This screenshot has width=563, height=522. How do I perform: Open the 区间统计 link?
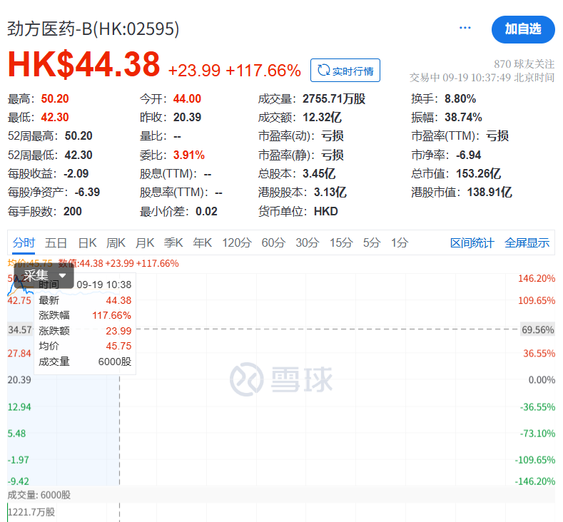tap(472, 243)
